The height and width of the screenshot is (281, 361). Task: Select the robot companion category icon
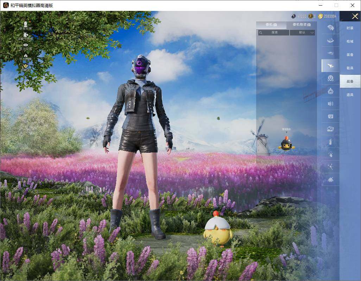click(x=331, y=91)
